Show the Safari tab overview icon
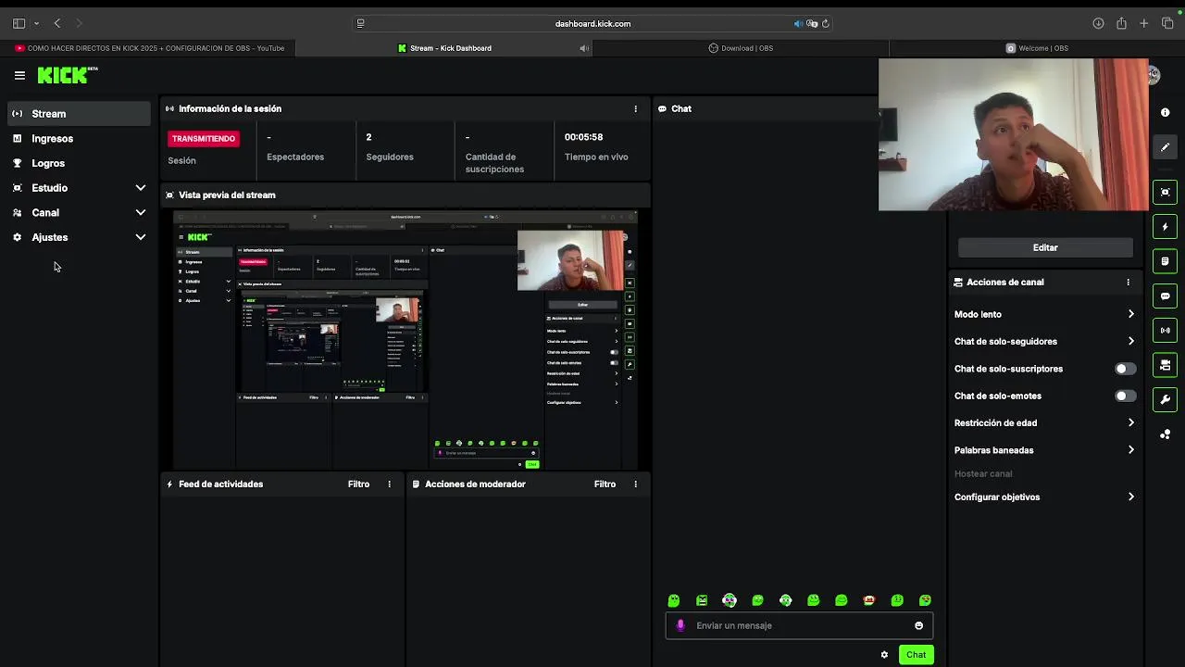1185x667 pixels. coord(1166,23)
